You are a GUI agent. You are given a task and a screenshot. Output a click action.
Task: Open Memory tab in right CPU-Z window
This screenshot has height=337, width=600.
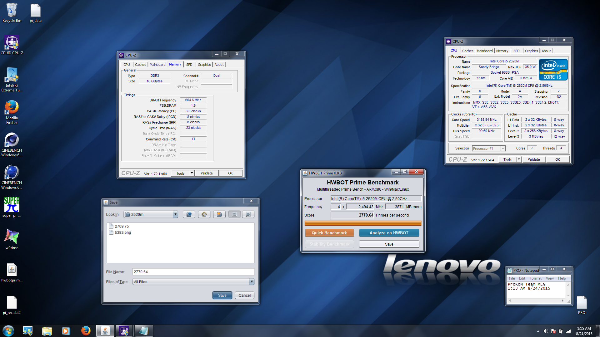click(x=502, y=51)
